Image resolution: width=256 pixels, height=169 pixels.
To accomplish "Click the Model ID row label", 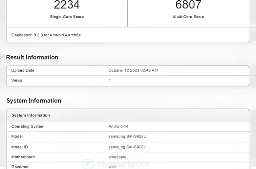I will [x=20, y=147].
